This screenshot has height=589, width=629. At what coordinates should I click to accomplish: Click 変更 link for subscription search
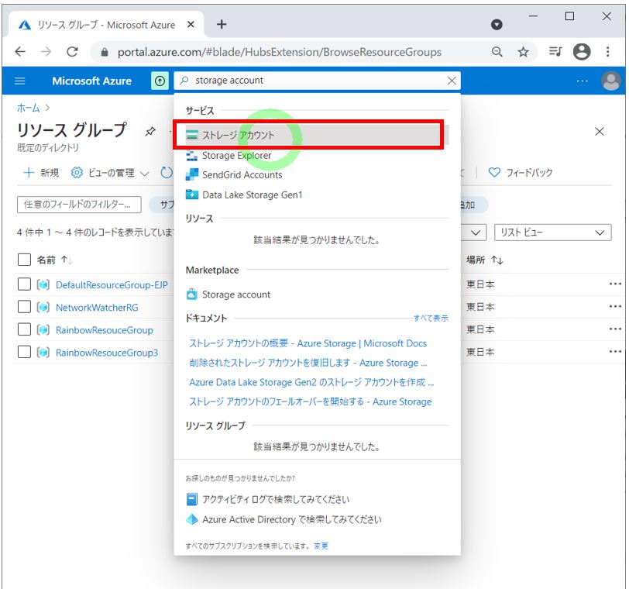pos(321,546)
